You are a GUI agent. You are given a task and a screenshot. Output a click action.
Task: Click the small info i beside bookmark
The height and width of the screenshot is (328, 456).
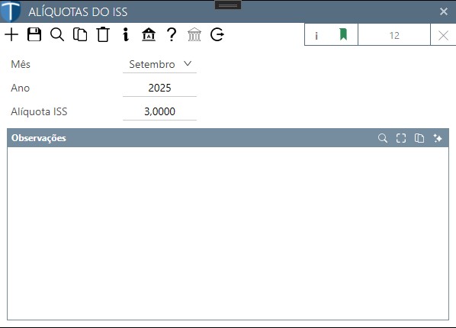pos(316,36)
